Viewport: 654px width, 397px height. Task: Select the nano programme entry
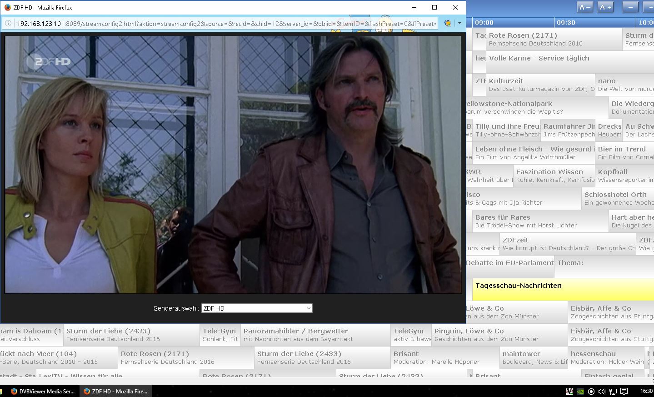(x=624, y=85)
